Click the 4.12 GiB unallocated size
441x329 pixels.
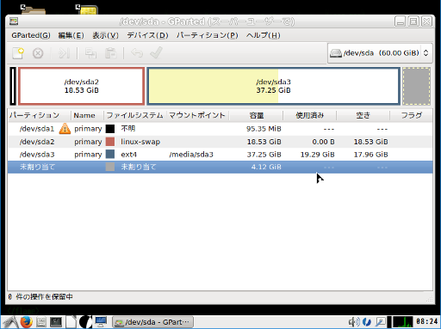[266, 167]
